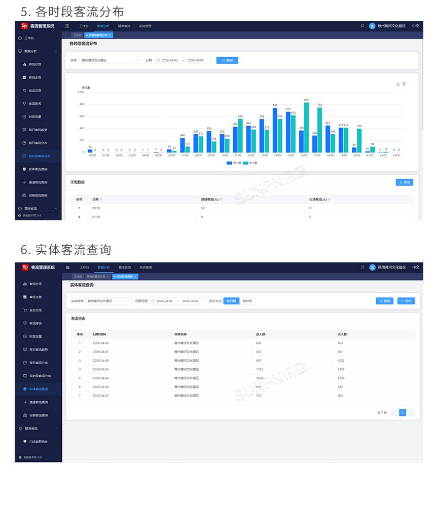The width and height of the screenshot is (436, 507).
Task: Sort the 日期 column in 详细数据 table
Action: [101, 200]
